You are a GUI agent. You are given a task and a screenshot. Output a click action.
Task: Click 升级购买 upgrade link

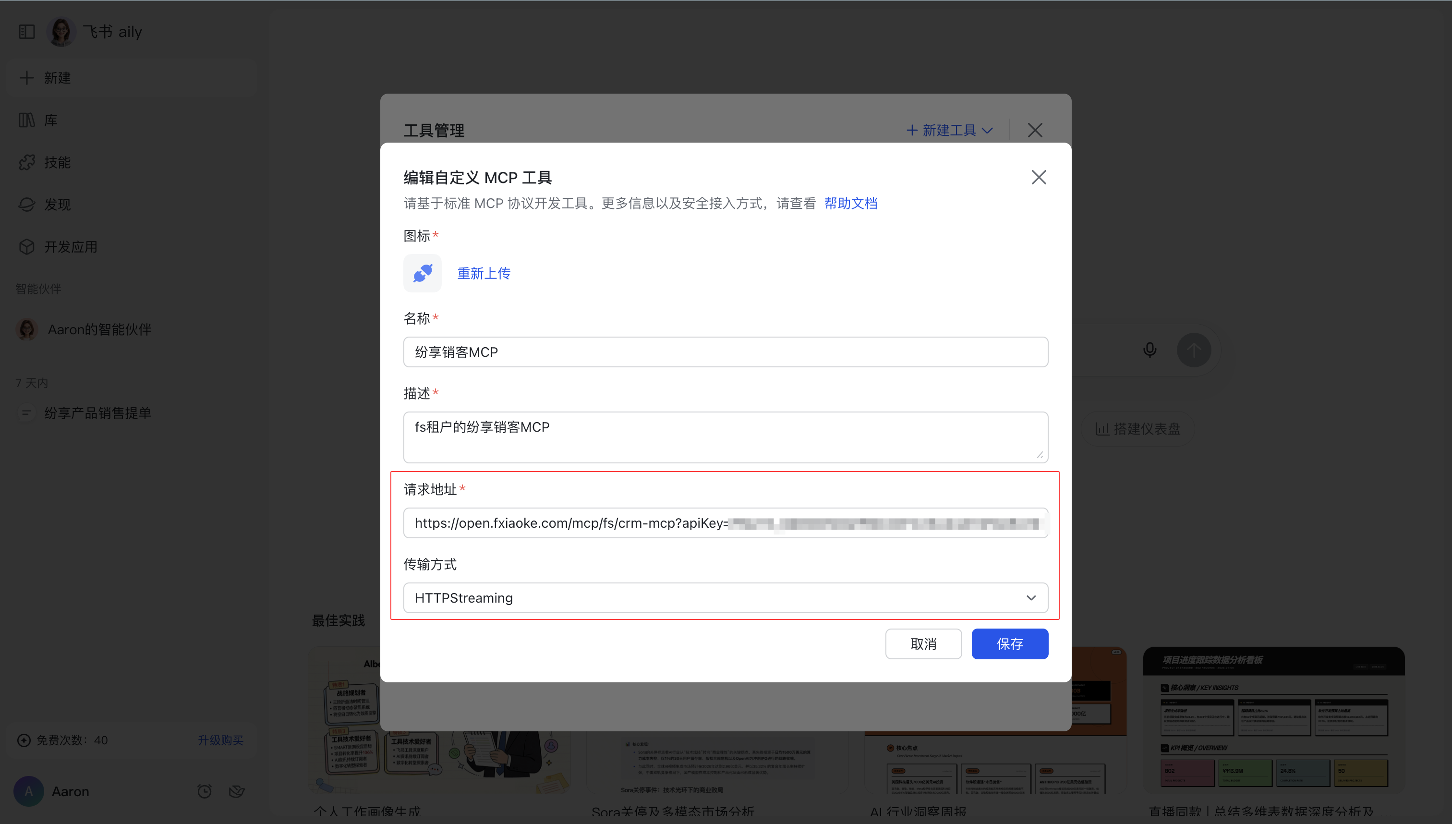click(220, 740)
